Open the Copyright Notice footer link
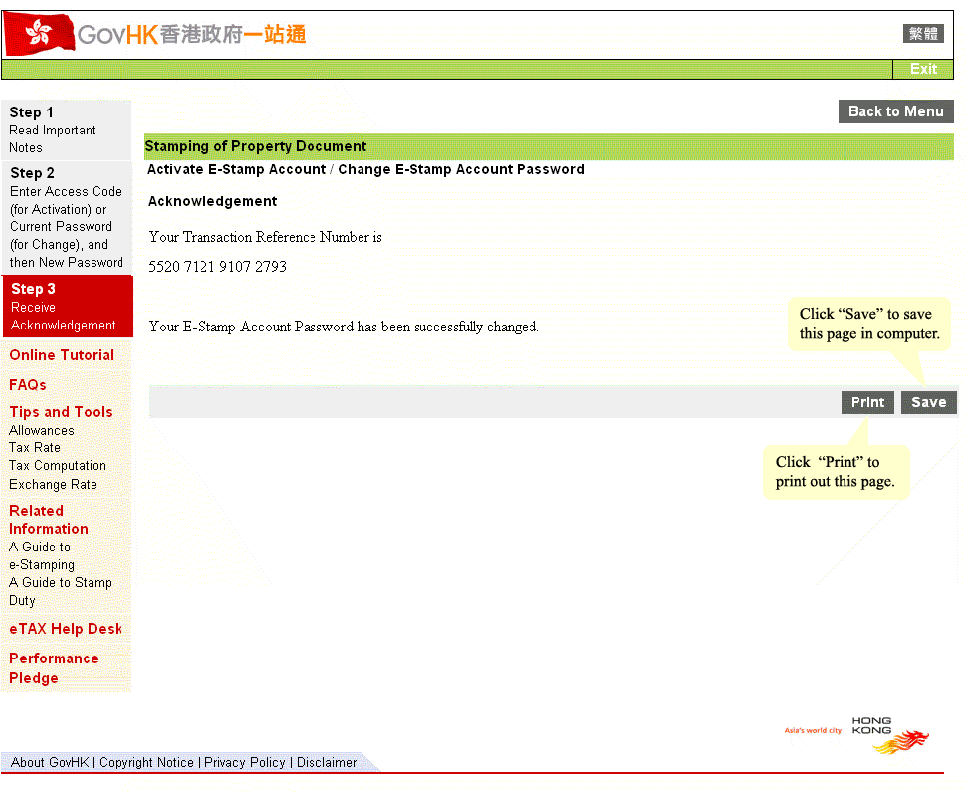The image size is (966, 798). 146,762
